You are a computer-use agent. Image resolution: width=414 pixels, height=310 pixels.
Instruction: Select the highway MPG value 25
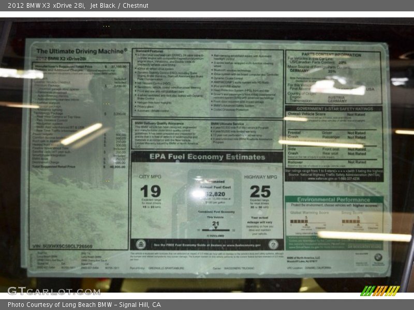[260, 192]
